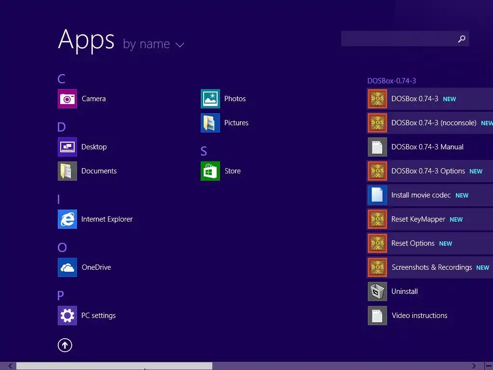This screenshot has height=370, width=493.
Task: Launch DOSBox 0.74-3 icon
Action: 377,99
